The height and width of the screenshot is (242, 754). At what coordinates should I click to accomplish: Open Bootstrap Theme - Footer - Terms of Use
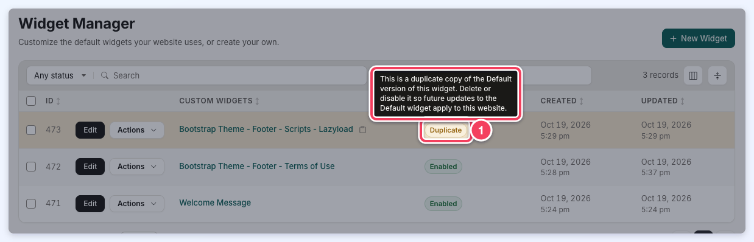257,166
